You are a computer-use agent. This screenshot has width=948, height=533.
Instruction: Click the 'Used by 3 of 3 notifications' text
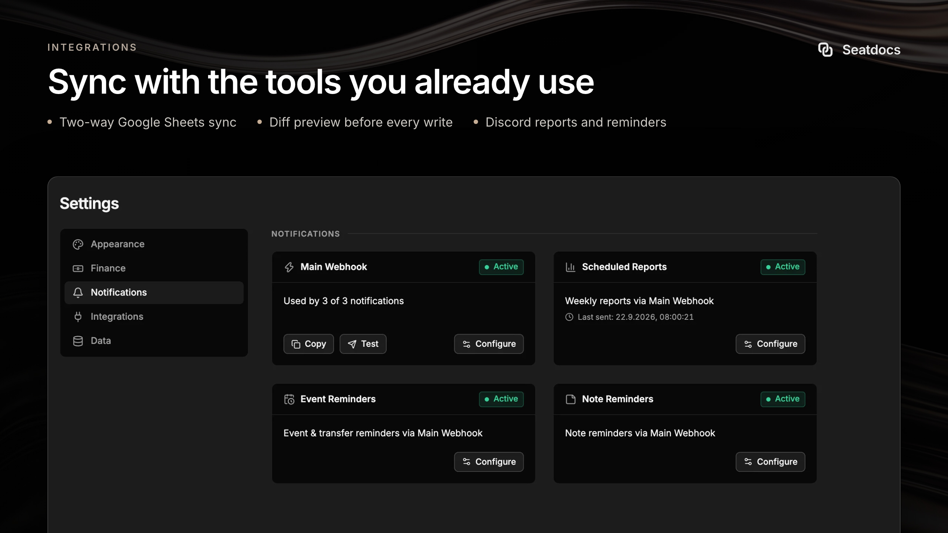click(x=344, y=301)
